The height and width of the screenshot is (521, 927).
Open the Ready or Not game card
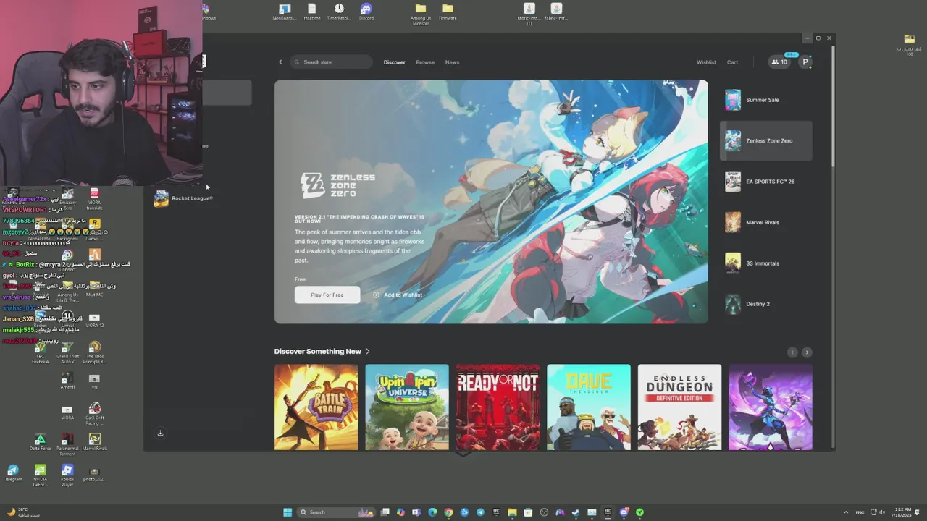pos(498,407)
